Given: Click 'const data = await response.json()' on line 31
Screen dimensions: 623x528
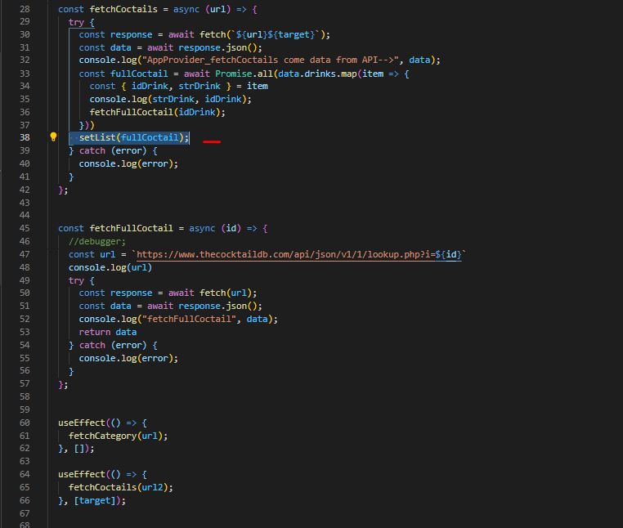Looking at the screenshot, I should pos(170,47).
